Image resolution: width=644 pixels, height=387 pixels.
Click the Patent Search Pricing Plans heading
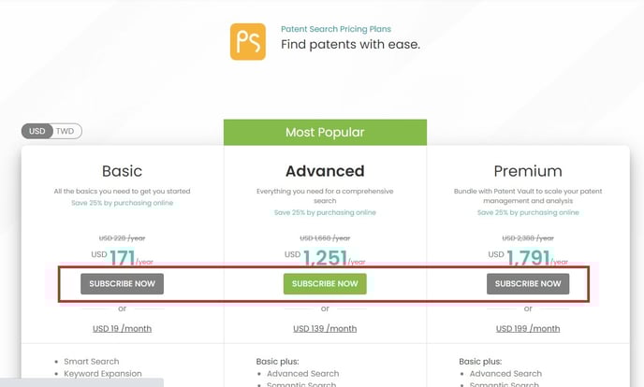(335, 29)
